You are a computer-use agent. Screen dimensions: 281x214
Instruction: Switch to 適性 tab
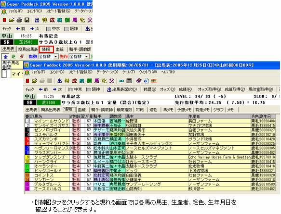point(153,110)
